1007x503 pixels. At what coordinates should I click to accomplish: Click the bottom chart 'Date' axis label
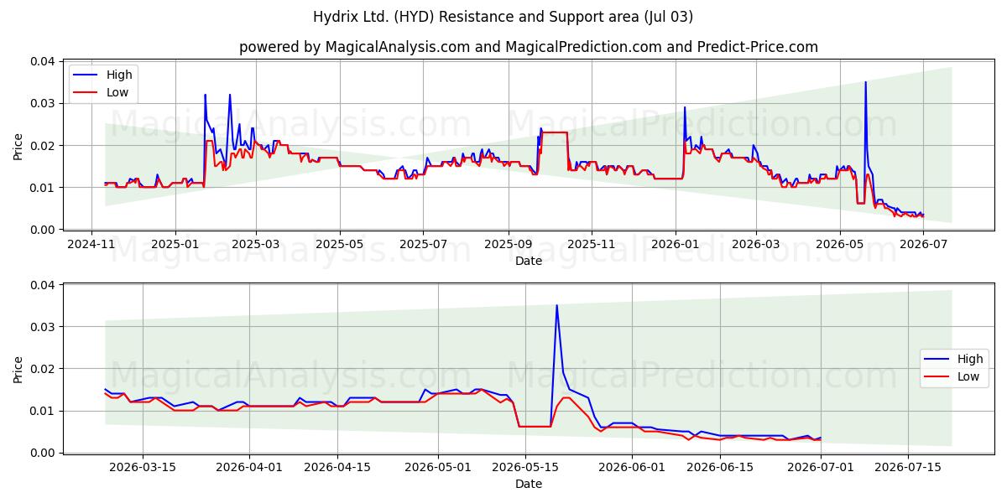[x=529, y=484]
